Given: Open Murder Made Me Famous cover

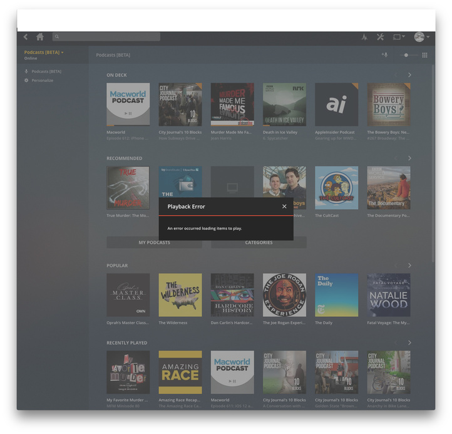Looking at the screenshot, I should [232, 105].
